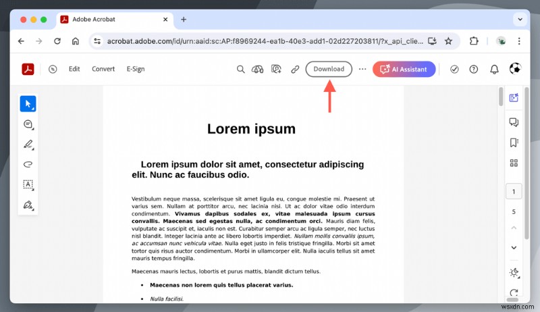
Task: Select the Highlight pen tool
Action: pos(28,145)
